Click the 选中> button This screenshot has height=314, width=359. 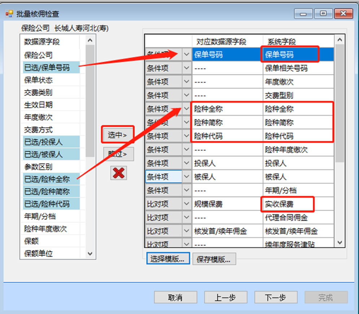[118, 135]
